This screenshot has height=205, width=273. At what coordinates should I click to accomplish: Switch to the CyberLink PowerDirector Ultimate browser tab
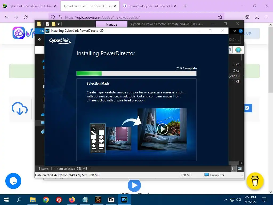[x=30, y=6]
